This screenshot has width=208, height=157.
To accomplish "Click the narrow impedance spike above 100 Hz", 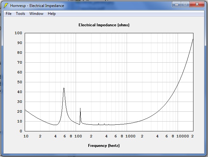I will click(80, 109).
